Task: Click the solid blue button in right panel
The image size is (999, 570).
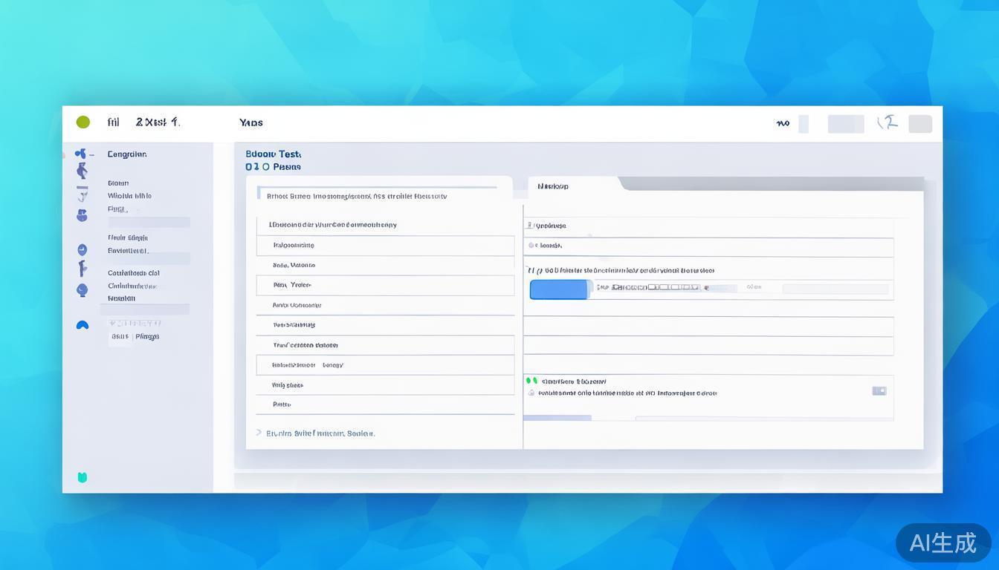Action: pyautogui.click(x=560, y=289)
